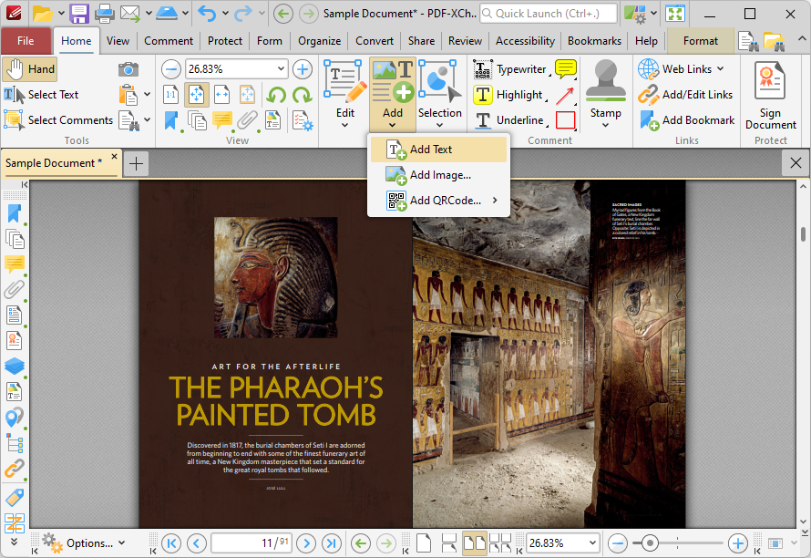Click the status bar zoom out minus
The image size is (811, 558).
click(x=618, y=543)
